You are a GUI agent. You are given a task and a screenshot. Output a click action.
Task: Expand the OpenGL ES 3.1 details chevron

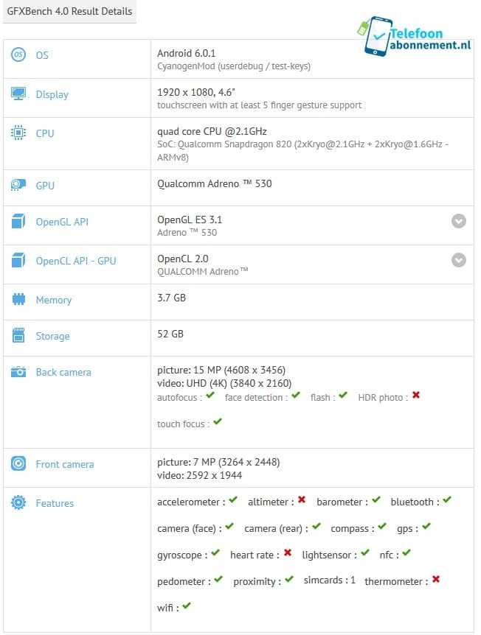[458, 220]
